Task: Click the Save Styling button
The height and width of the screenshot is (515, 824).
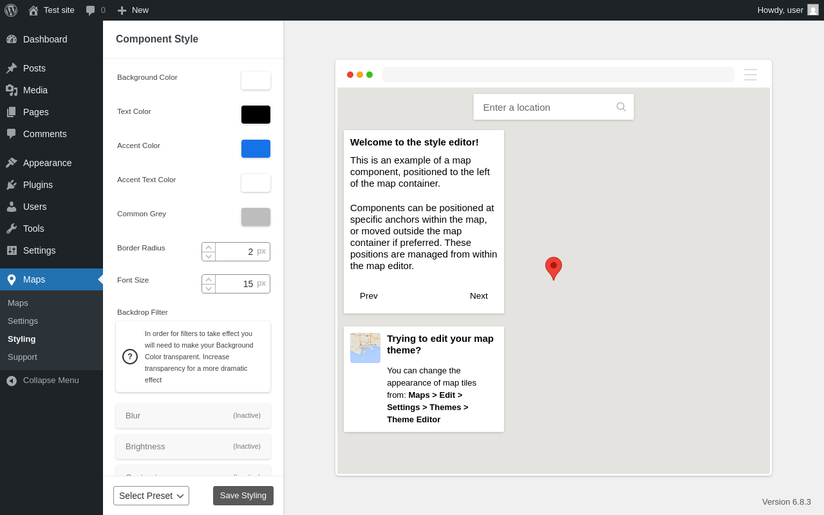Action: click(x=243, y=496)
